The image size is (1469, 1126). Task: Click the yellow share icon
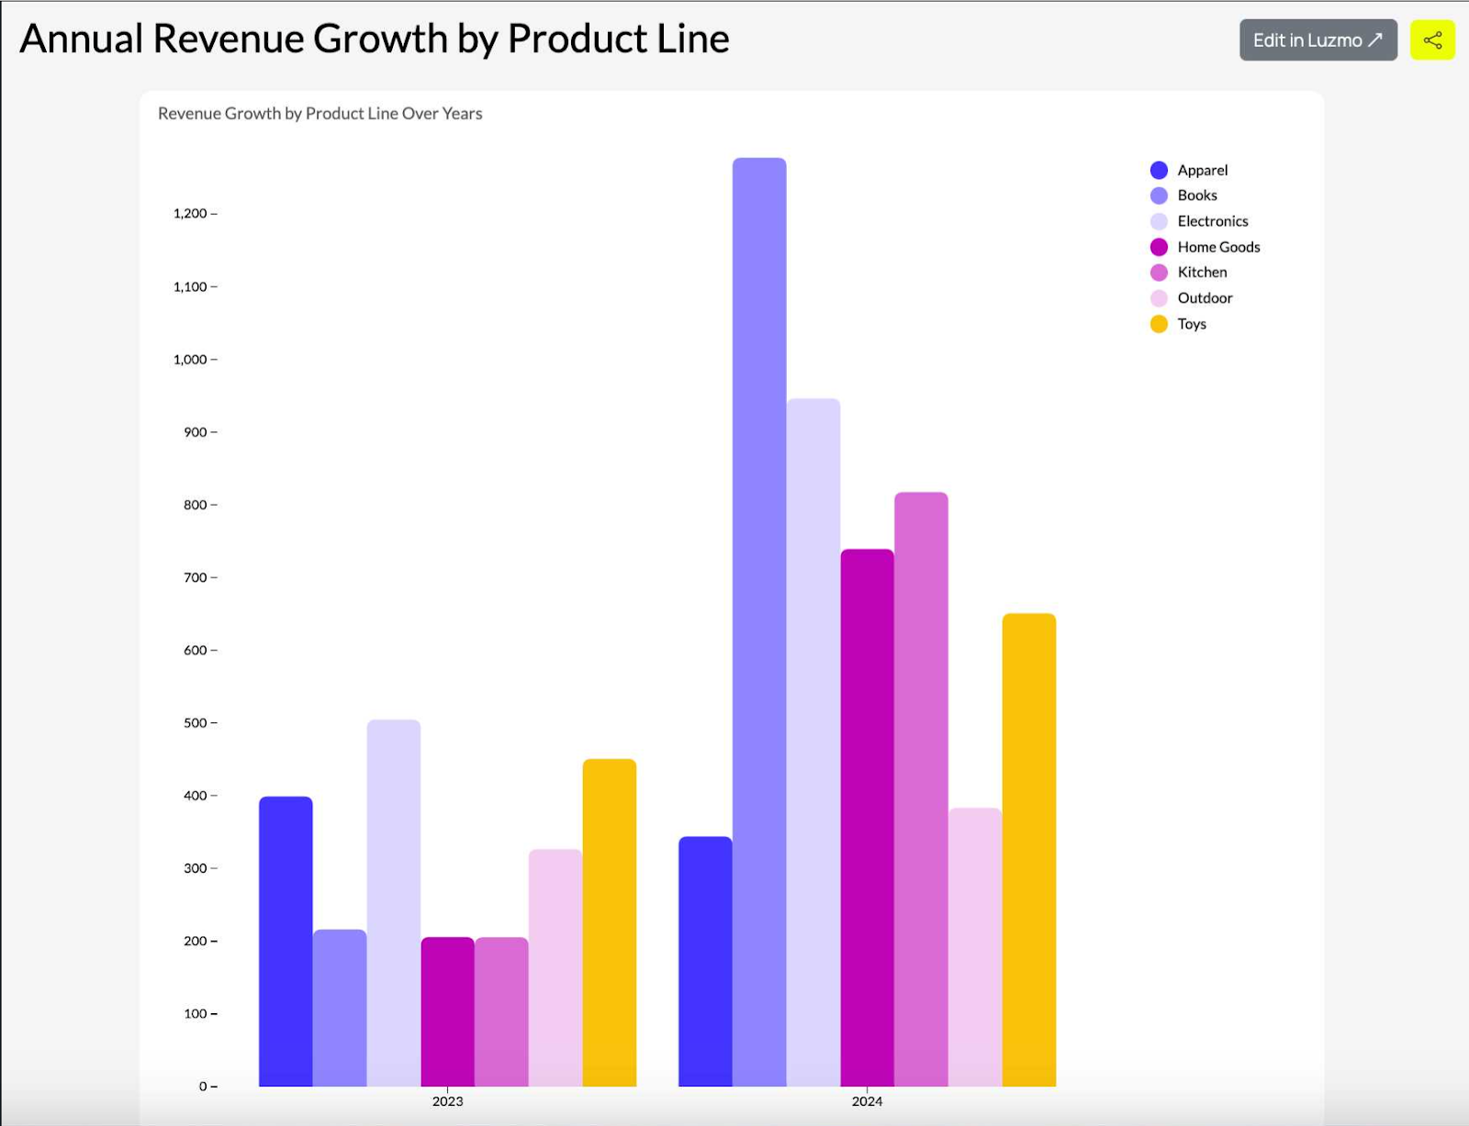1432,39
